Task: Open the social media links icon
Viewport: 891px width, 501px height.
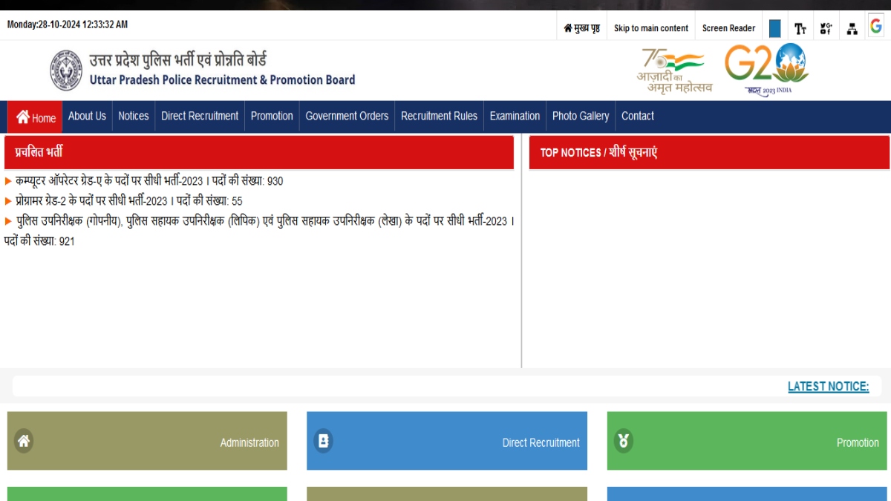Action: 826,28
